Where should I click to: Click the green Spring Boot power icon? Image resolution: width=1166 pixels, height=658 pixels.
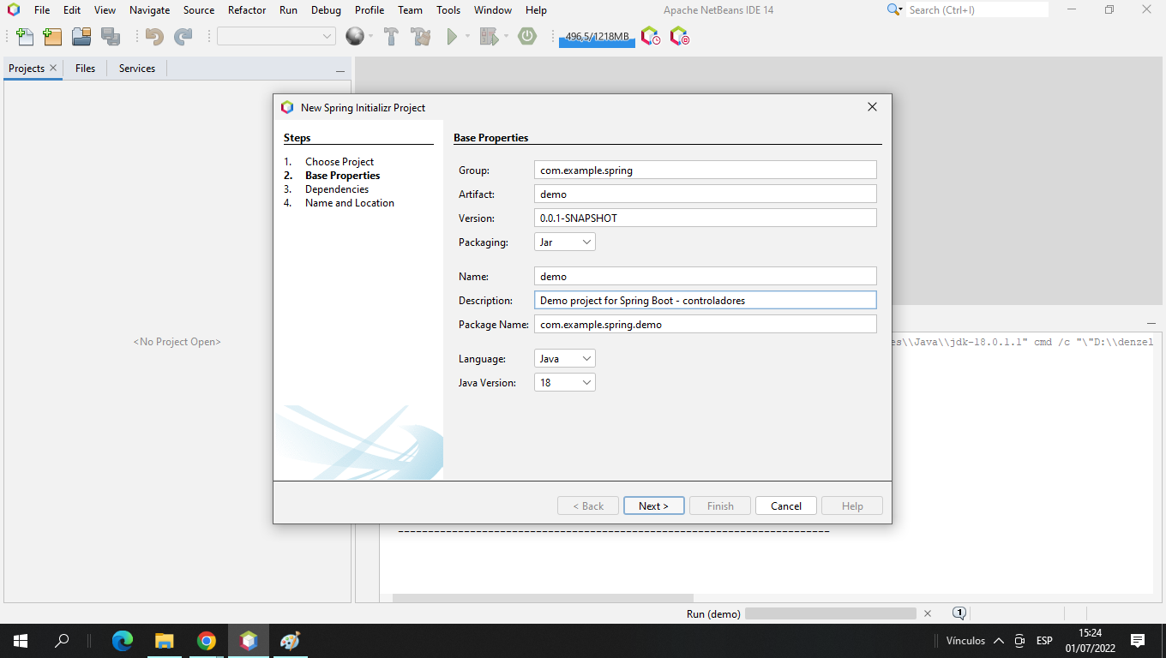527,36
